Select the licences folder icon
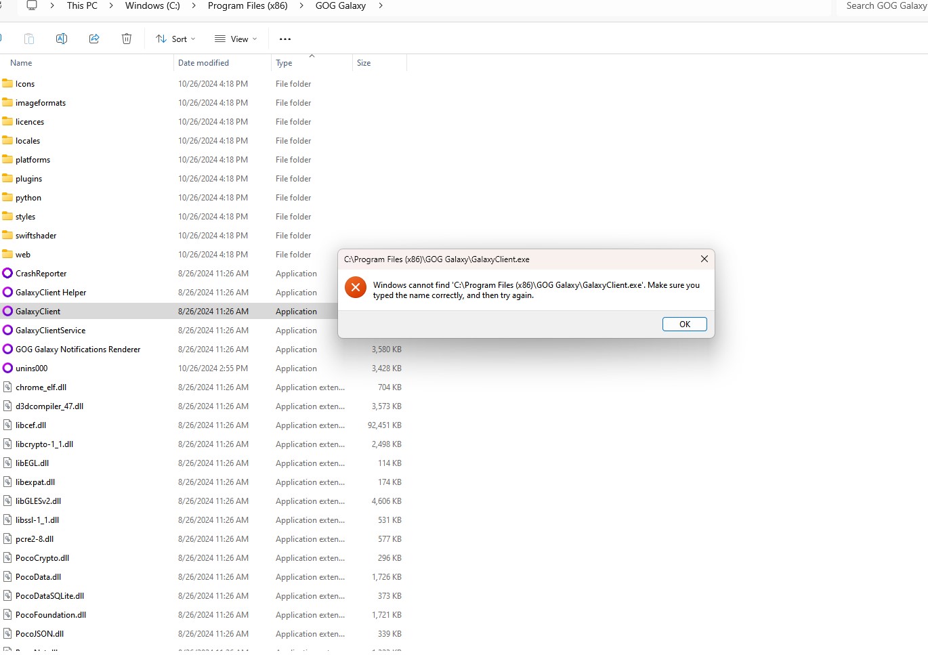 [x=7, y=121]
